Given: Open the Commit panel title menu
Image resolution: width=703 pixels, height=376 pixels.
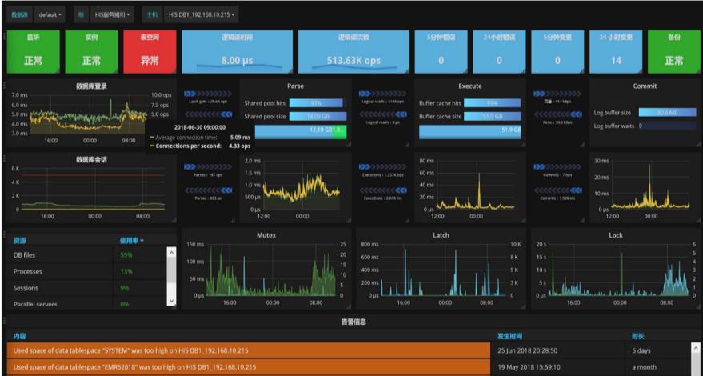Looking at the screenshot, I should pos(645,86).
